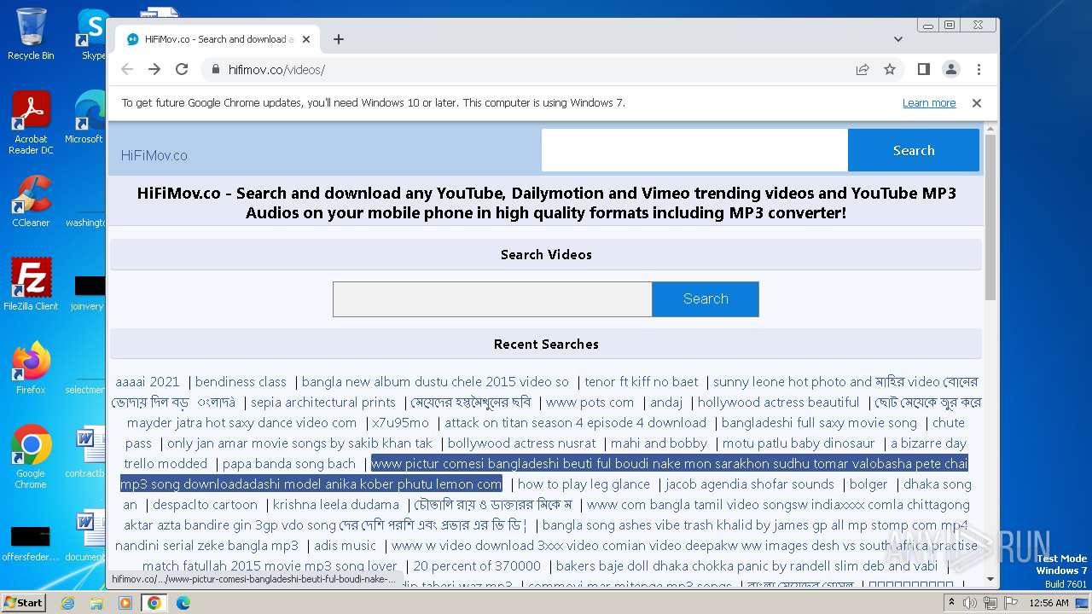Focus the header search input box
1092x614 pixels.
pyautogui.click(x=694, y=150)
